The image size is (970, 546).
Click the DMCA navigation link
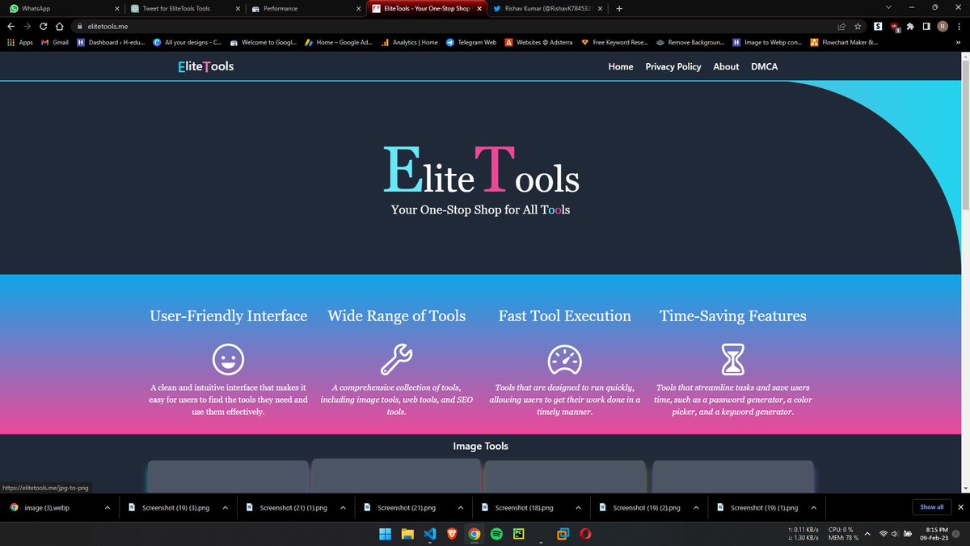[x=764, y=66]
